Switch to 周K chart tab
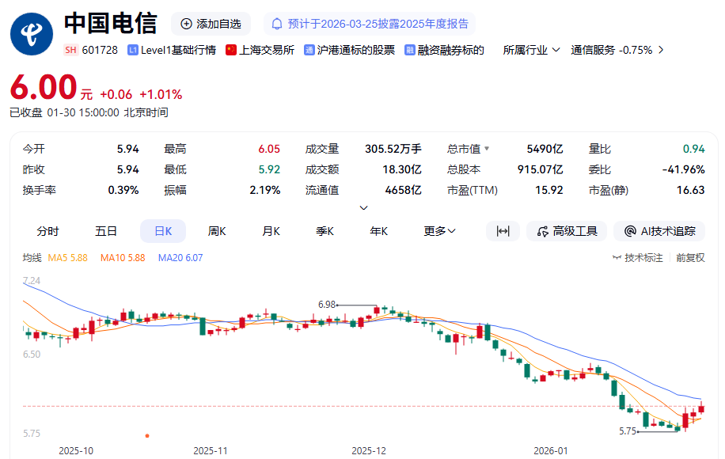Screen dimensions: 725x459 (x=216, y=231)
